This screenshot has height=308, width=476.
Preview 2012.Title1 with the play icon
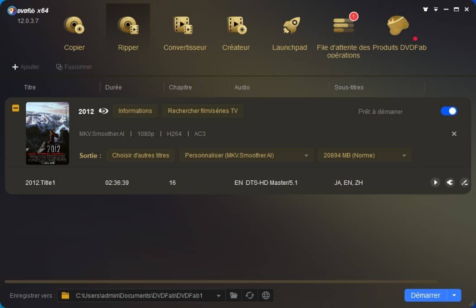point(435,183)
